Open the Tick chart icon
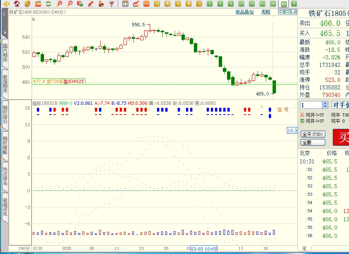This screenshot has height=254, width=349. point(146,4)
